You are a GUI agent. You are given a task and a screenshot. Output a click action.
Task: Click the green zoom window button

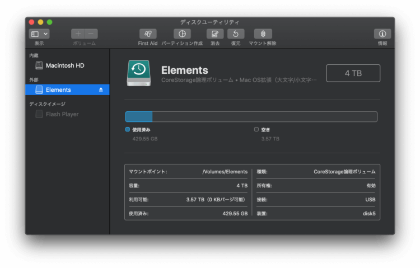(49, 22)
